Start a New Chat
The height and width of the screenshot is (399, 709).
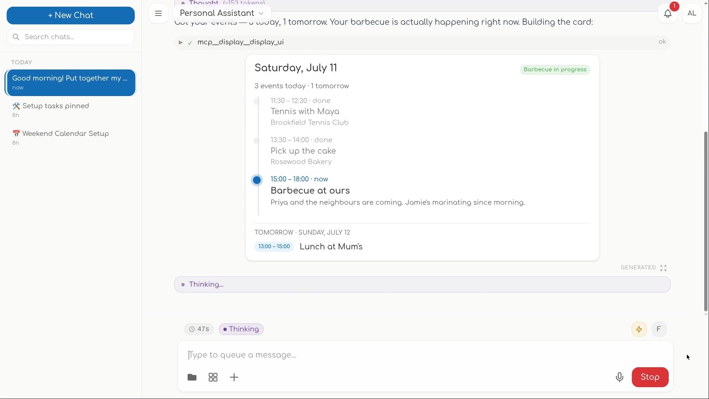tap(71, 16)
